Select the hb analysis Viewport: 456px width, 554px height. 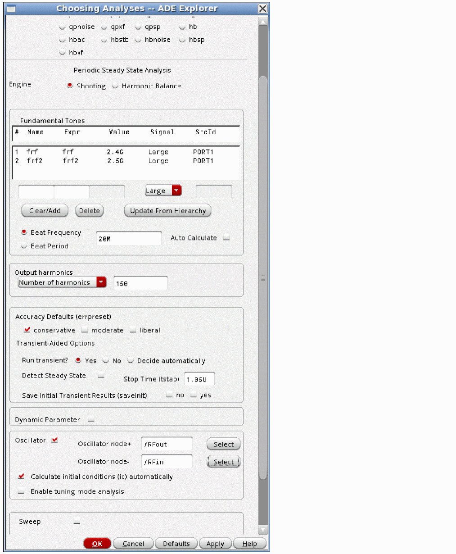[x=182, y=27]
